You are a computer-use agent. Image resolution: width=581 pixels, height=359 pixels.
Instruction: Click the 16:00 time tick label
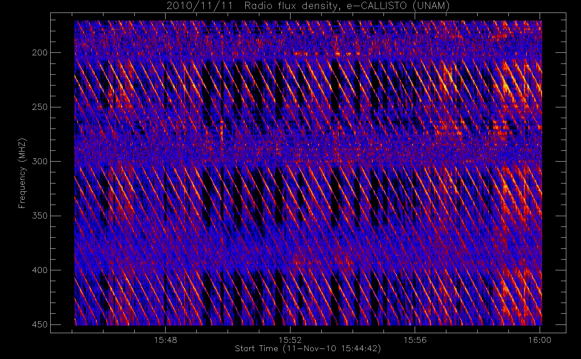coord(540,340)
